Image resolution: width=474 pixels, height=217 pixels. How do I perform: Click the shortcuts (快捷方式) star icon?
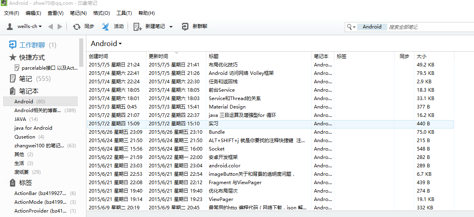(12, 57)
